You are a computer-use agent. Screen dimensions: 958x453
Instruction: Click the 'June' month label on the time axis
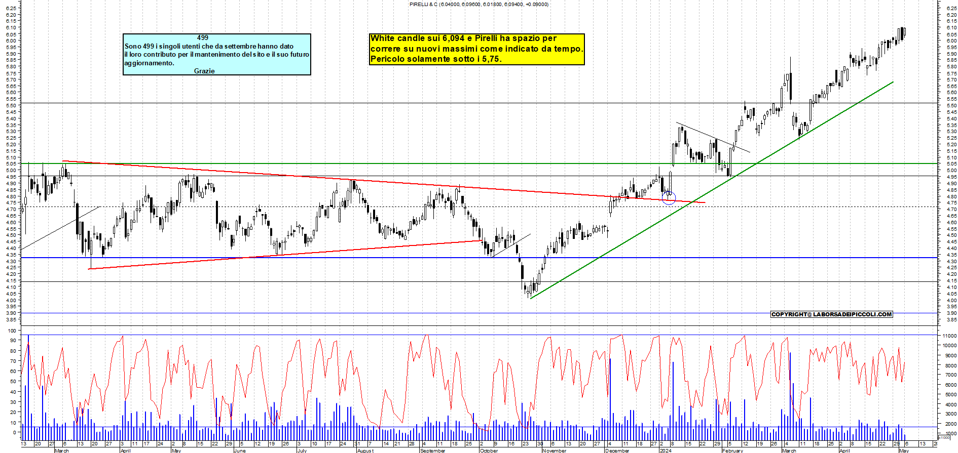click(x=240, y=450)
